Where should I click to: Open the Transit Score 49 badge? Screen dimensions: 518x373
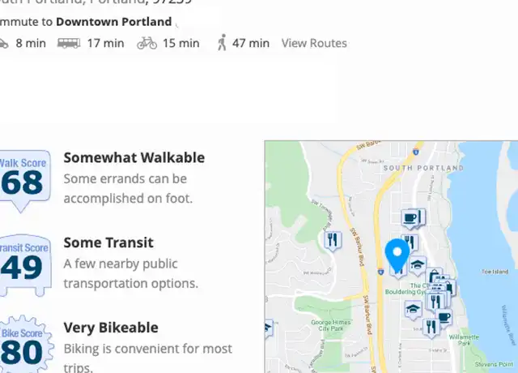pyautogui.click(x=25, y=265)
